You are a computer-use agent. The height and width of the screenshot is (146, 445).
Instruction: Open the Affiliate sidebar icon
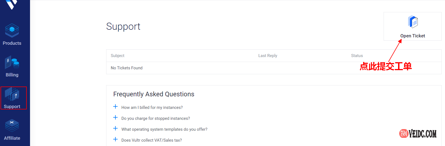point(12,126)
